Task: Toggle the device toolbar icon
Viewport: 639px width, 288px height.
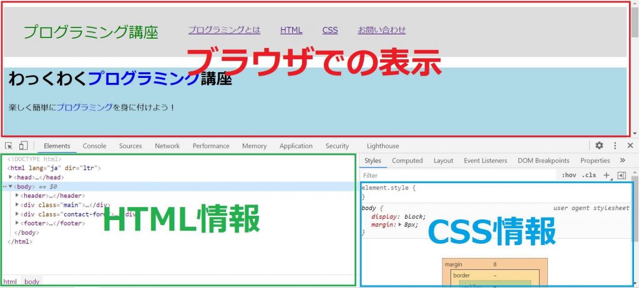Action: pos(23,146)
